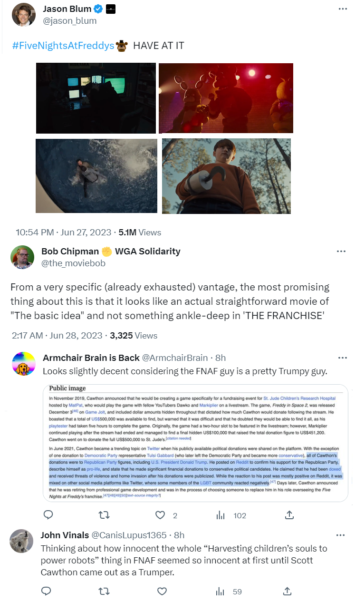Open more options on Bob Chipman's tweet
Viewport: 355px width, 601px height.
(x=341, y=251)
